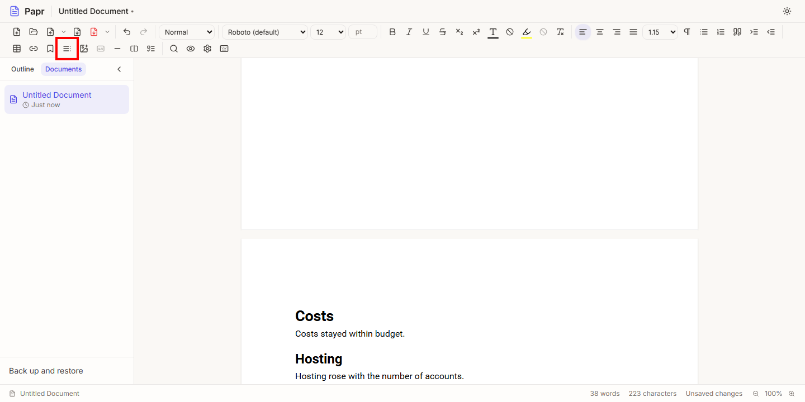
Task: Insert a table
Action: (x=17, y=49)
